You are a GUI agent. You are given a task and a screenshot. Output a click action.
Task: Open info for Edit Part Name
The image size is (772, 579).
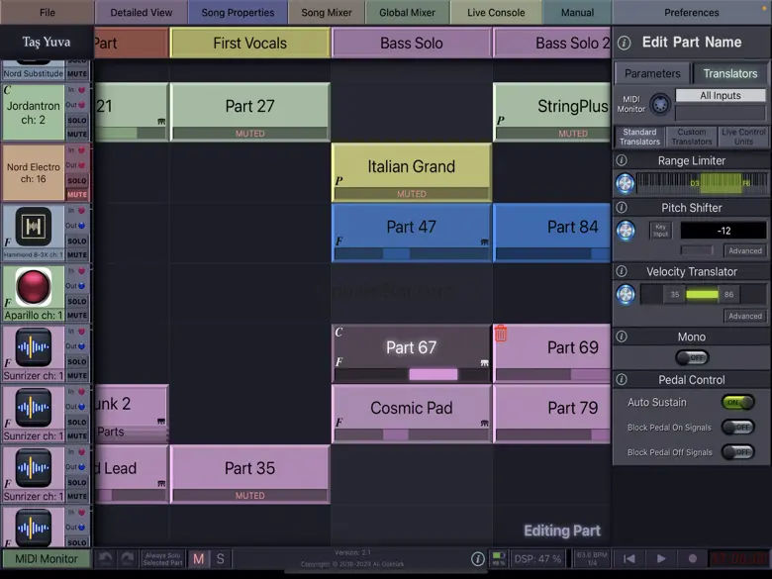pos(624,43)
